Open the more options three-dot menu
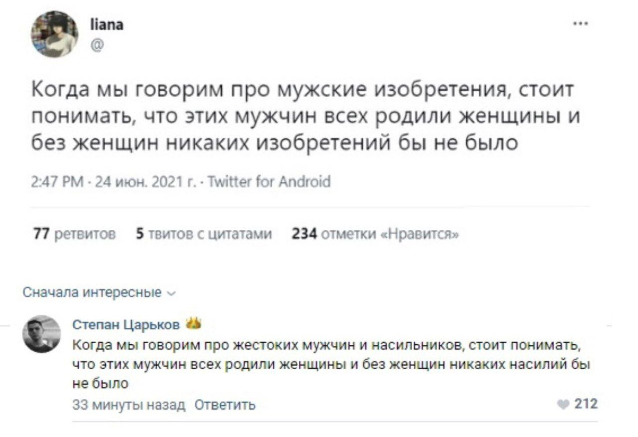The width and height of the screenshot is (638, 437). click(580, 22)
